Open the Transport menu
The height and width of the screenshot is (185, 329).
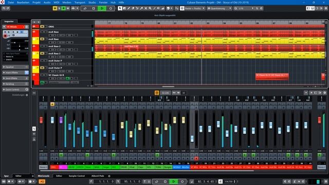[80, 3]
